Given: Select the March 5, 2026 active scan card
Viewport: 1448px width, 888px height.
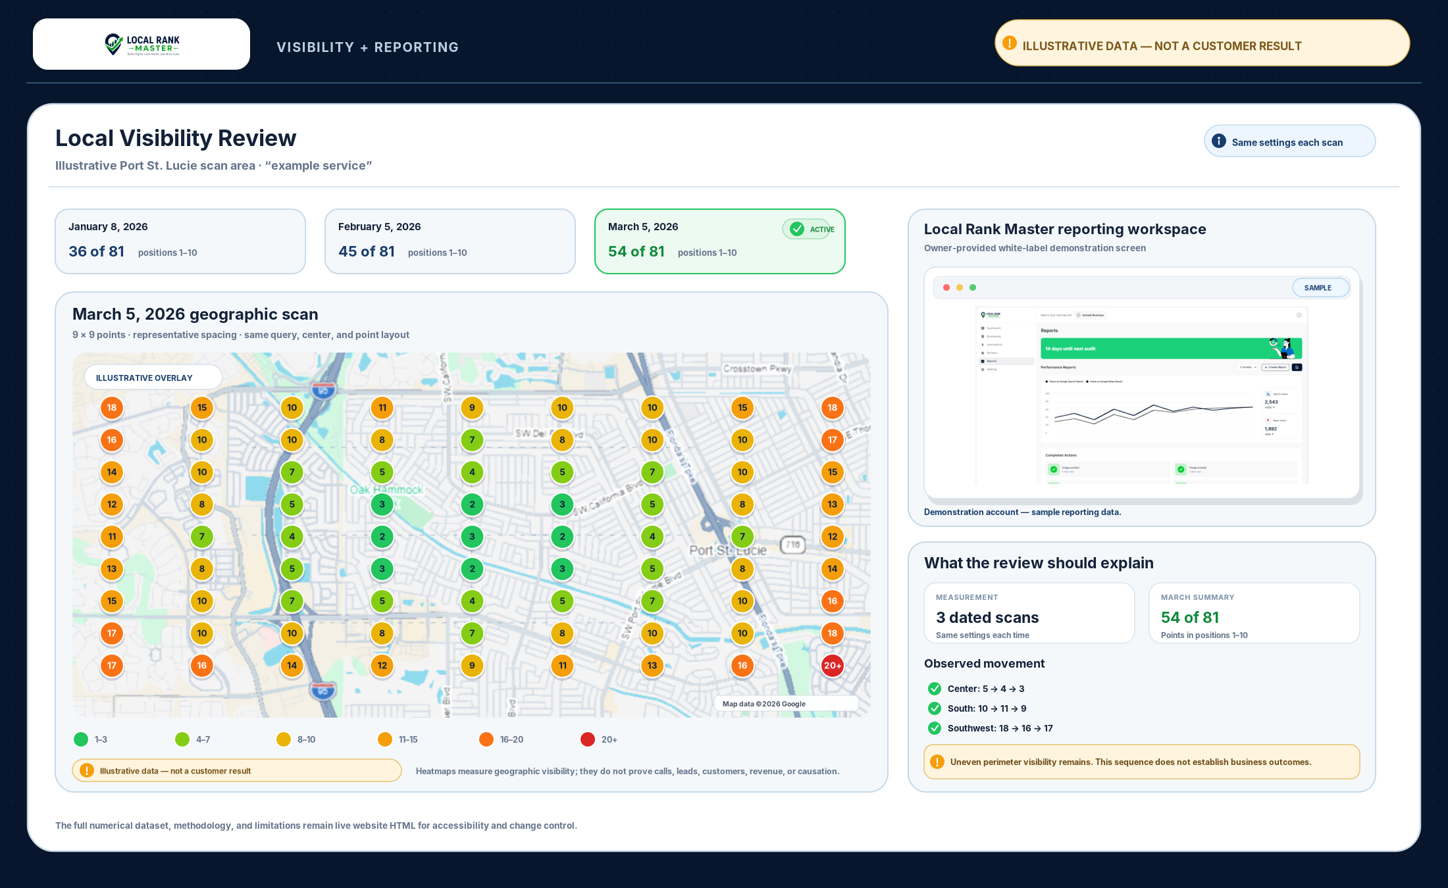Looking at the screenshot, I should coord(720,241).
